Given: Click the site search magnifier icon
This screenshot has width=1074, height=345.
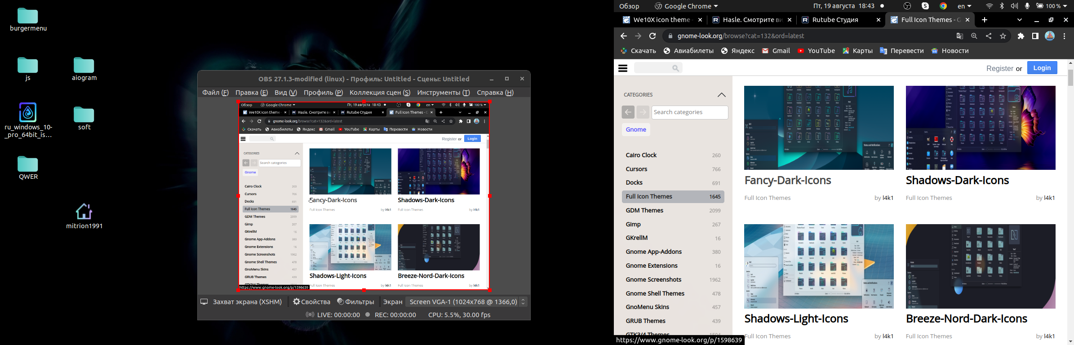Looking at the screenshot, I should (675, 68).
